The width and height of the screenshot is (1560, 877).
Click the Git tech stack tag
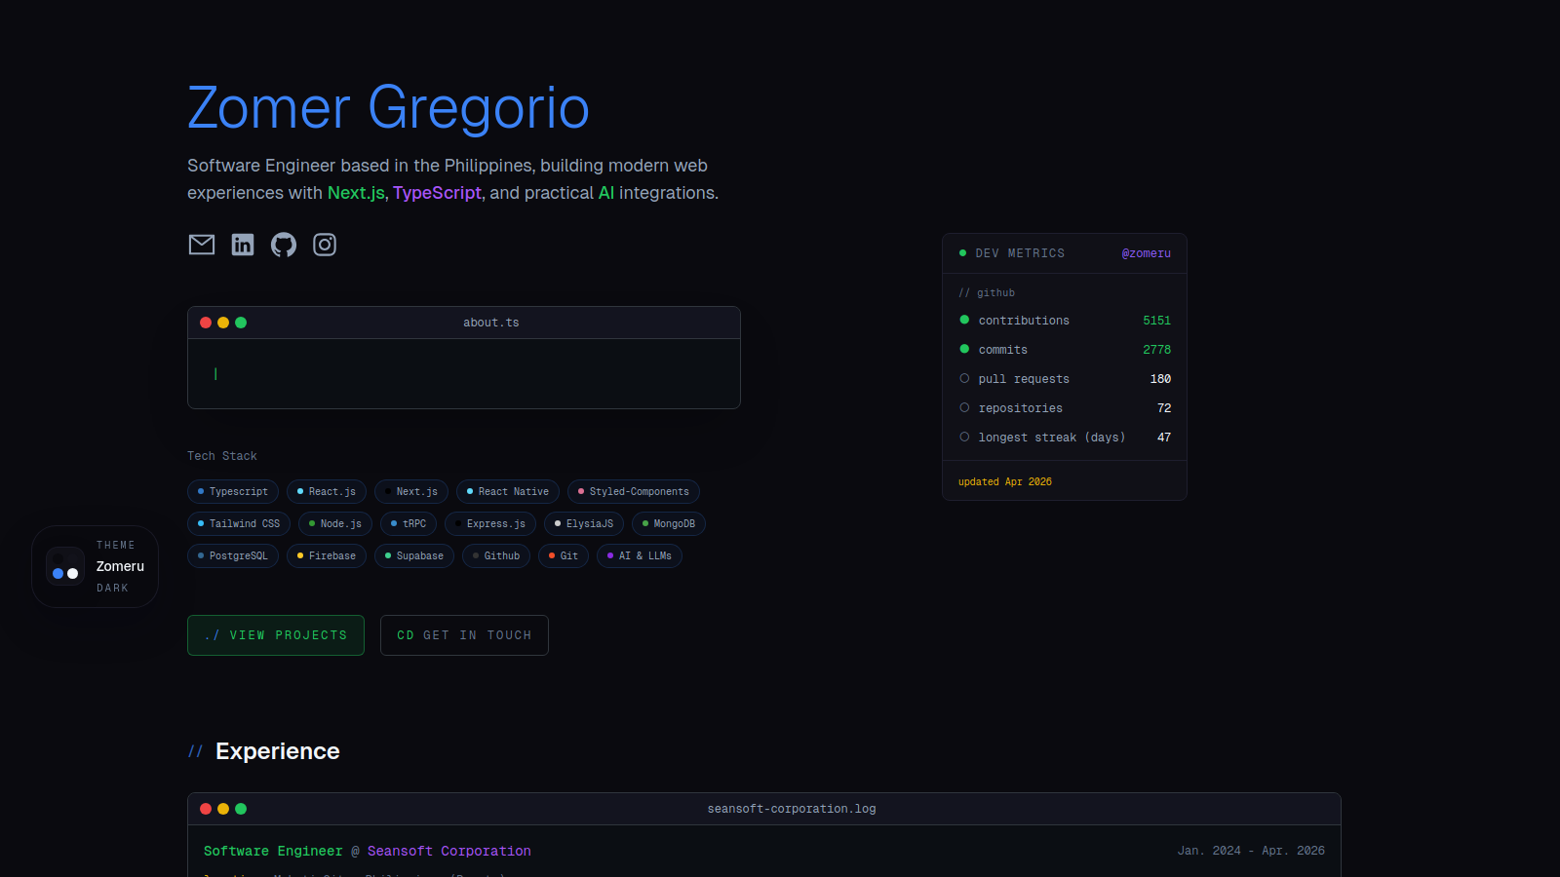tap(564, 556)
